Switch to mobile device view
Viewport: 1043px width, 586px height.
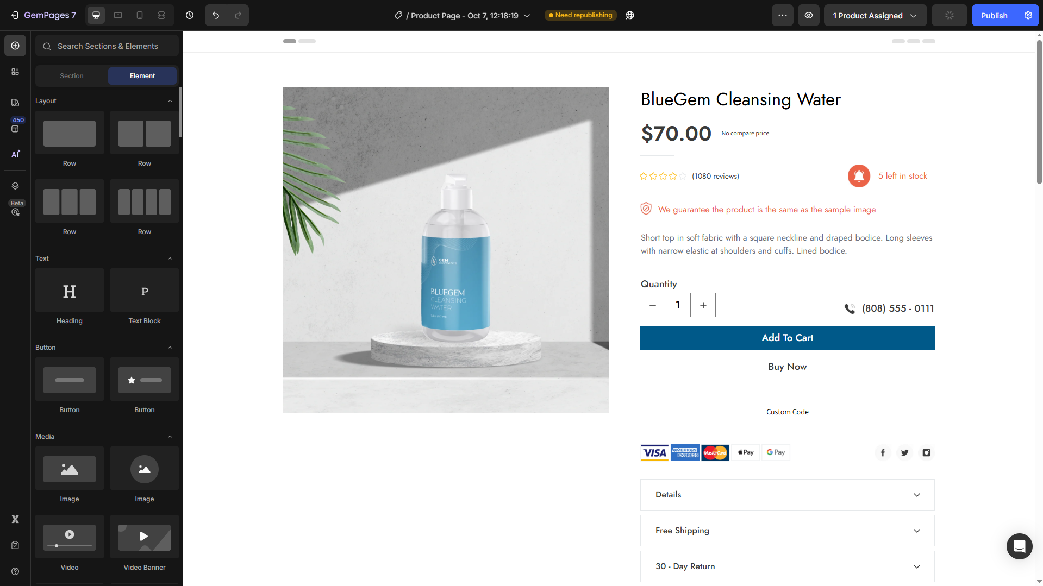coord(140,15)
